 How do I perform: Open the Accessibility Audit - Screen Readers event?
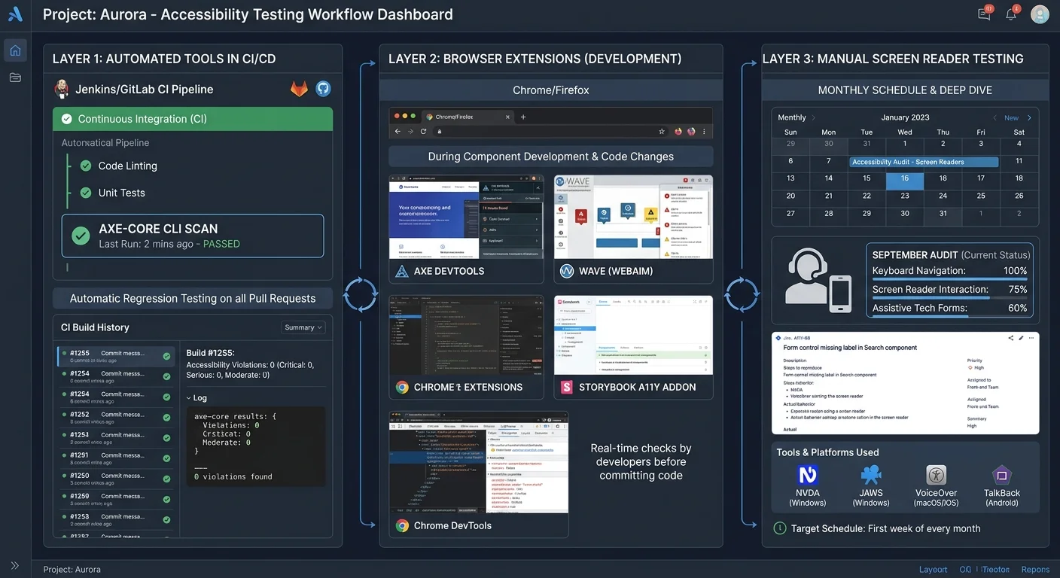point(924,162)
